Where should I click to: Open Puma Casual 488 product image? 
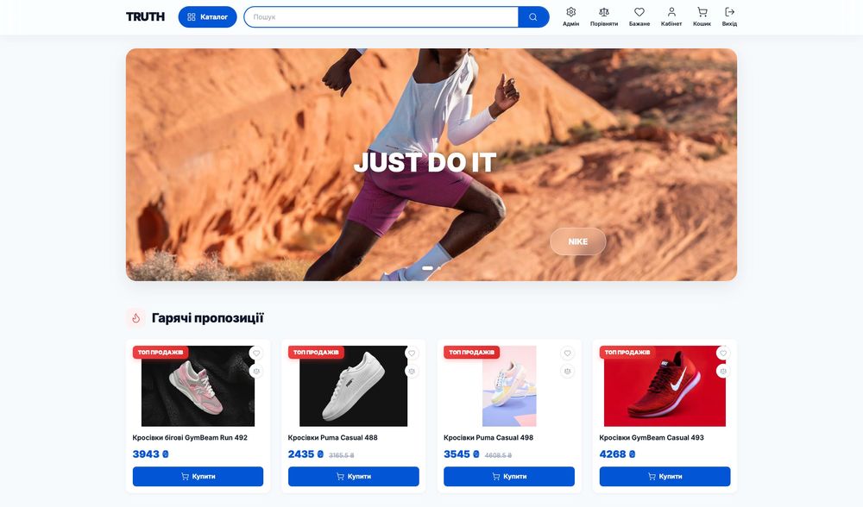point(353,386)
